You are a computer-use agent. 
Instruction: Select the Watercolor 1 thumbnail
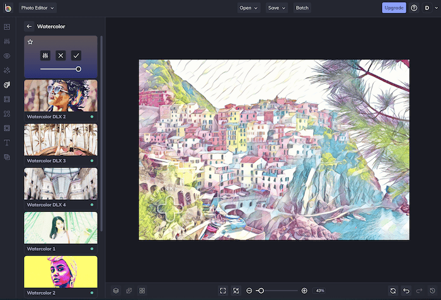click(60, 228)
